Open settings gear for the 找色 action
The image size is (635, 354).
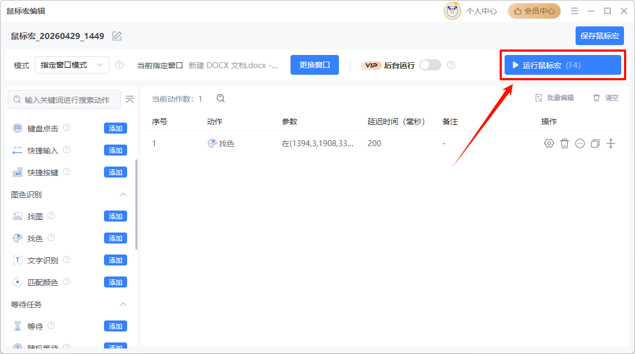(x=549, y=143)
